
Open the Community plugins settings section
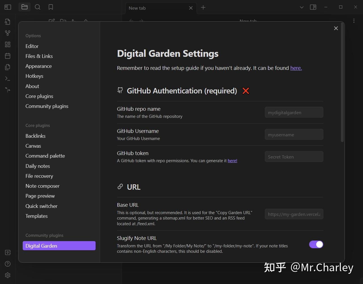[x=47, y=106]
